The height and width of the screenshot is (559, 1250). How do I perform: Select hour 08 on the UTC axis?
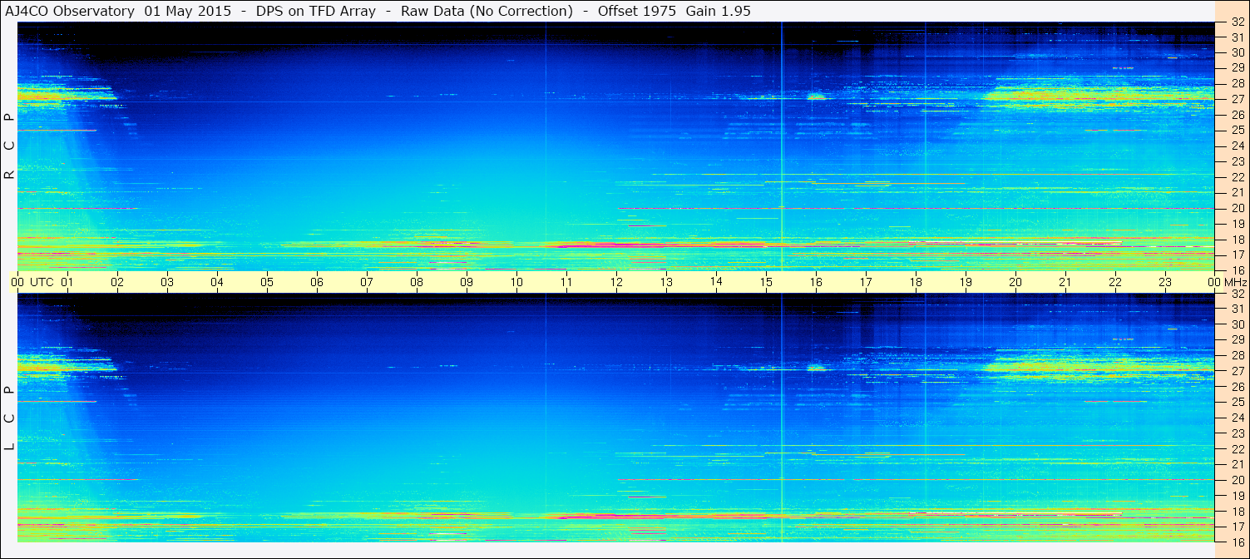click(x=417, y=282)
